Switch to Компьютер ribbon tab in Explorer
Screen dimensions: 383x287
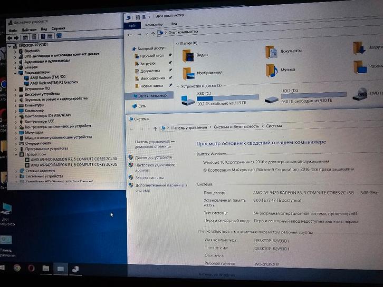tap(154, 25)
